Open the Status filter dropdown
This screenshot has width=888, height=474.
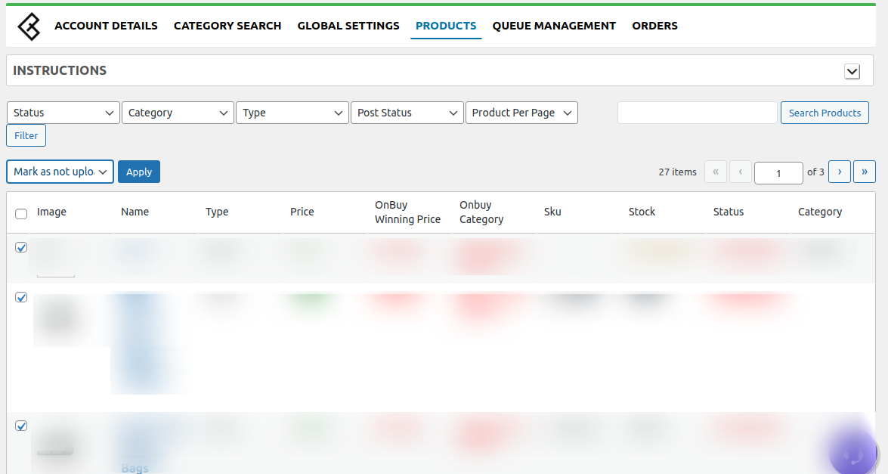point(63,113)
